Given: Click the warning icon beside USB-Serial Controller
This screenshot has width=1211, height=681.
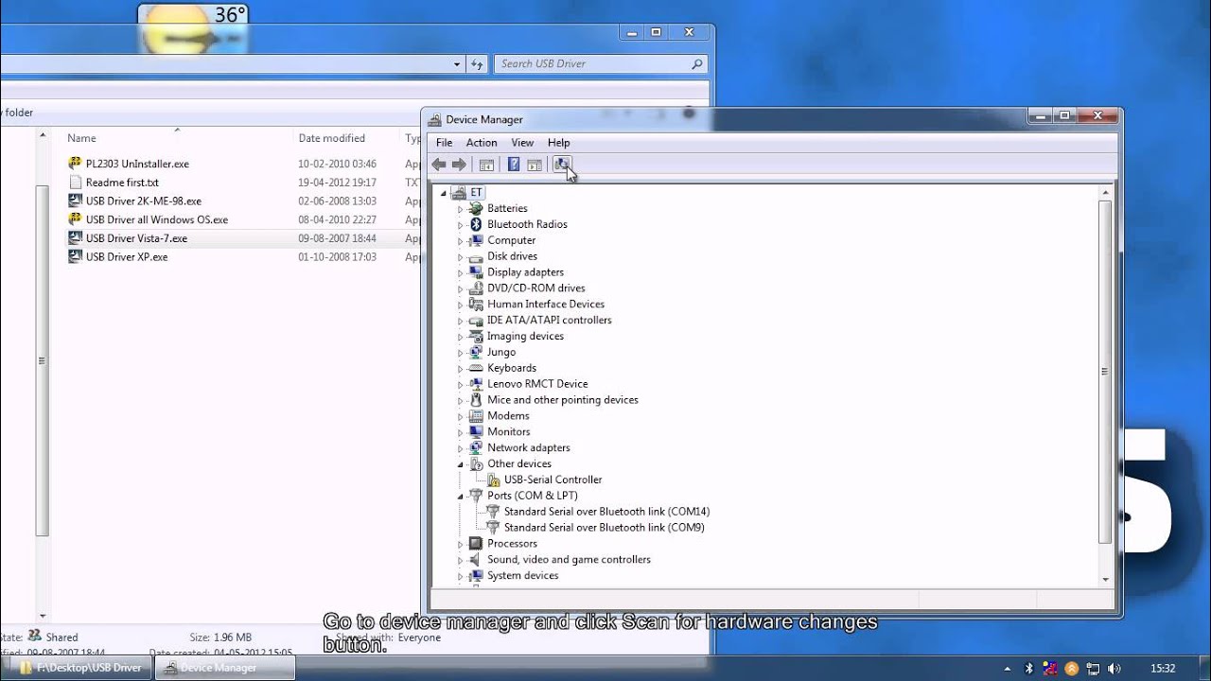Looking at the screenshot, I should coord(493,480).
